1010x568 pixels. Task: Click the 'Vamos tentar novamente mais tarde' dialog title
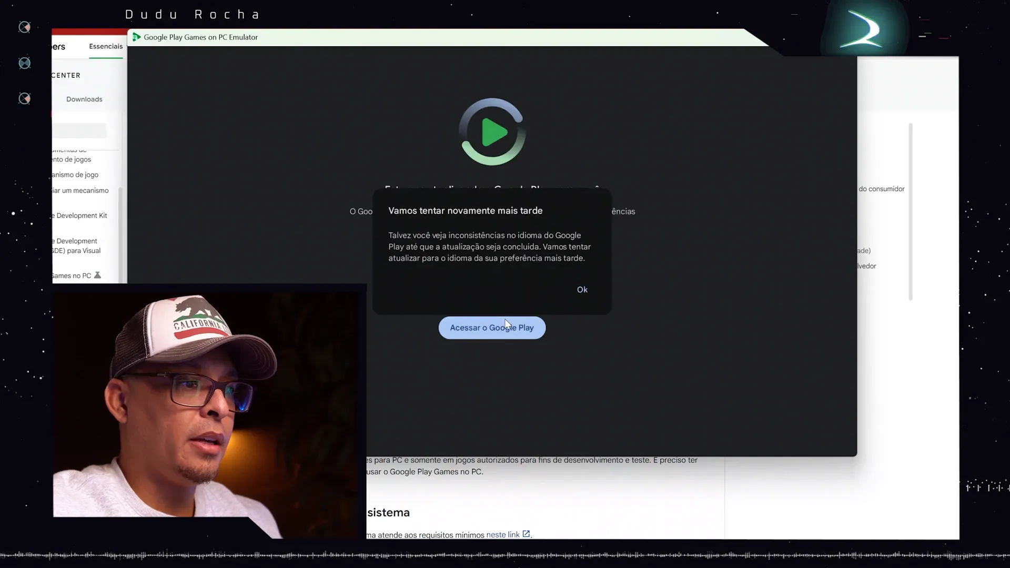[x=465, y=210]
